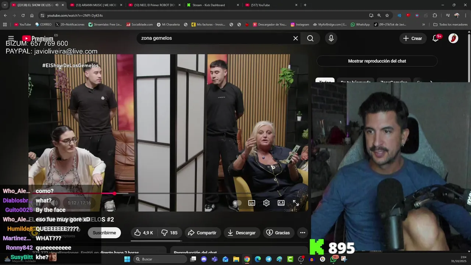Viewport: 471px width, 265px height.
Task: Open the Extensions puzzle icon
Action: tap(435, 15)
